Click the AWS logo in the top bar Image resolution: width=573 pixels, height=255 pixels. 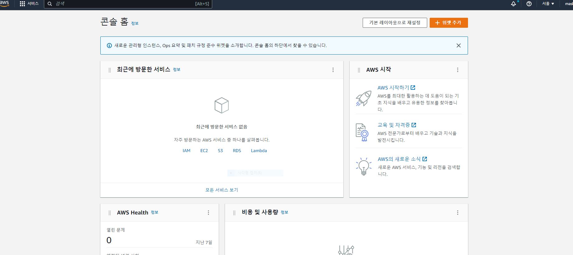tap(4, 3)
